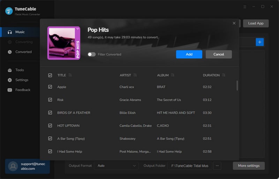Uncheck the HOT UPTOWN checkbox
Viewport: 279px width, 179px height.
pyautogui.click(x=50, y=126)
